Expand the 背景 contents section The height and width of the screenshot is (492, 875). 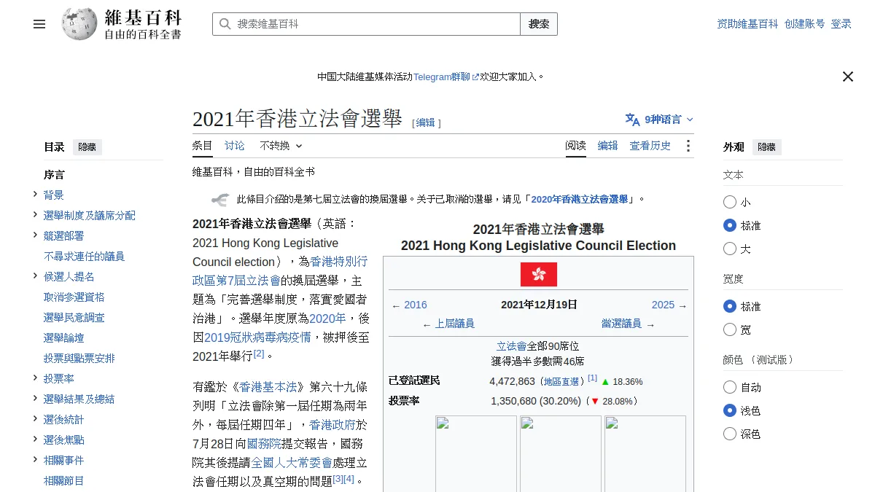(35, 194)
